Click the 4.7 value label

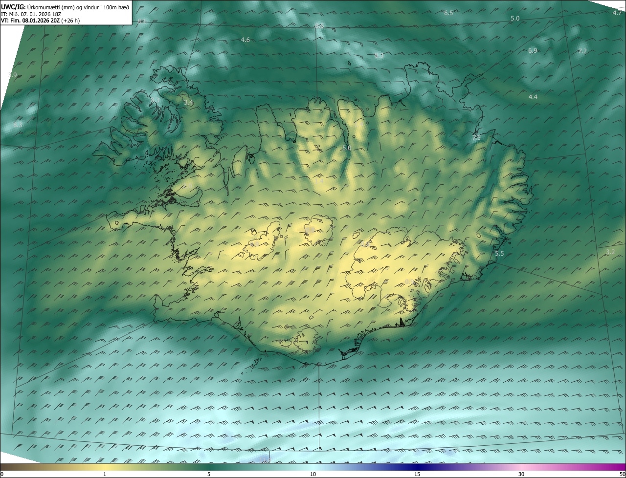(x=617, y=13)
